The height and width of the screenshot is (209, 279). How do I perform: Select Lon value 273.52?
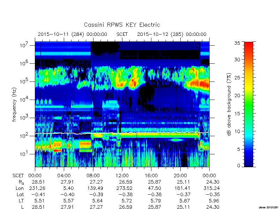point(125,188)
